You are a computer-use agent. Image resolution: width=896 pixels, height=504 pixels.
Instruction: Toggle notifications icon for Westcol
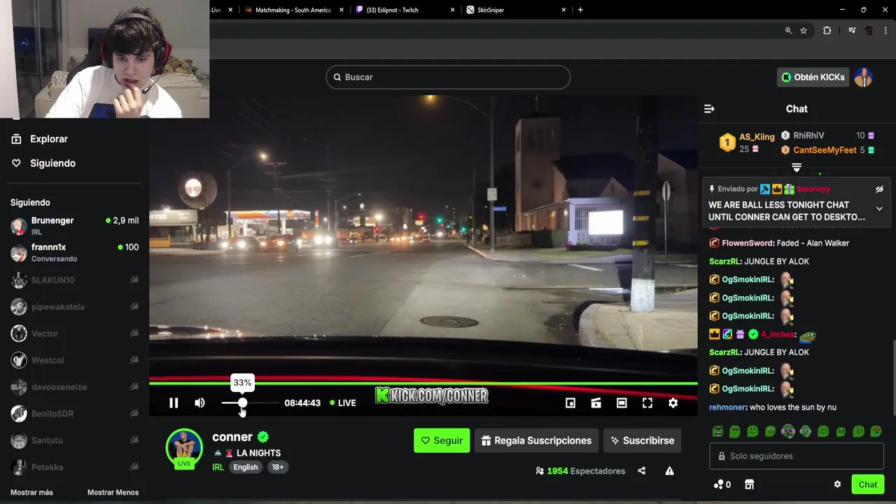click(x=134, y=360)
